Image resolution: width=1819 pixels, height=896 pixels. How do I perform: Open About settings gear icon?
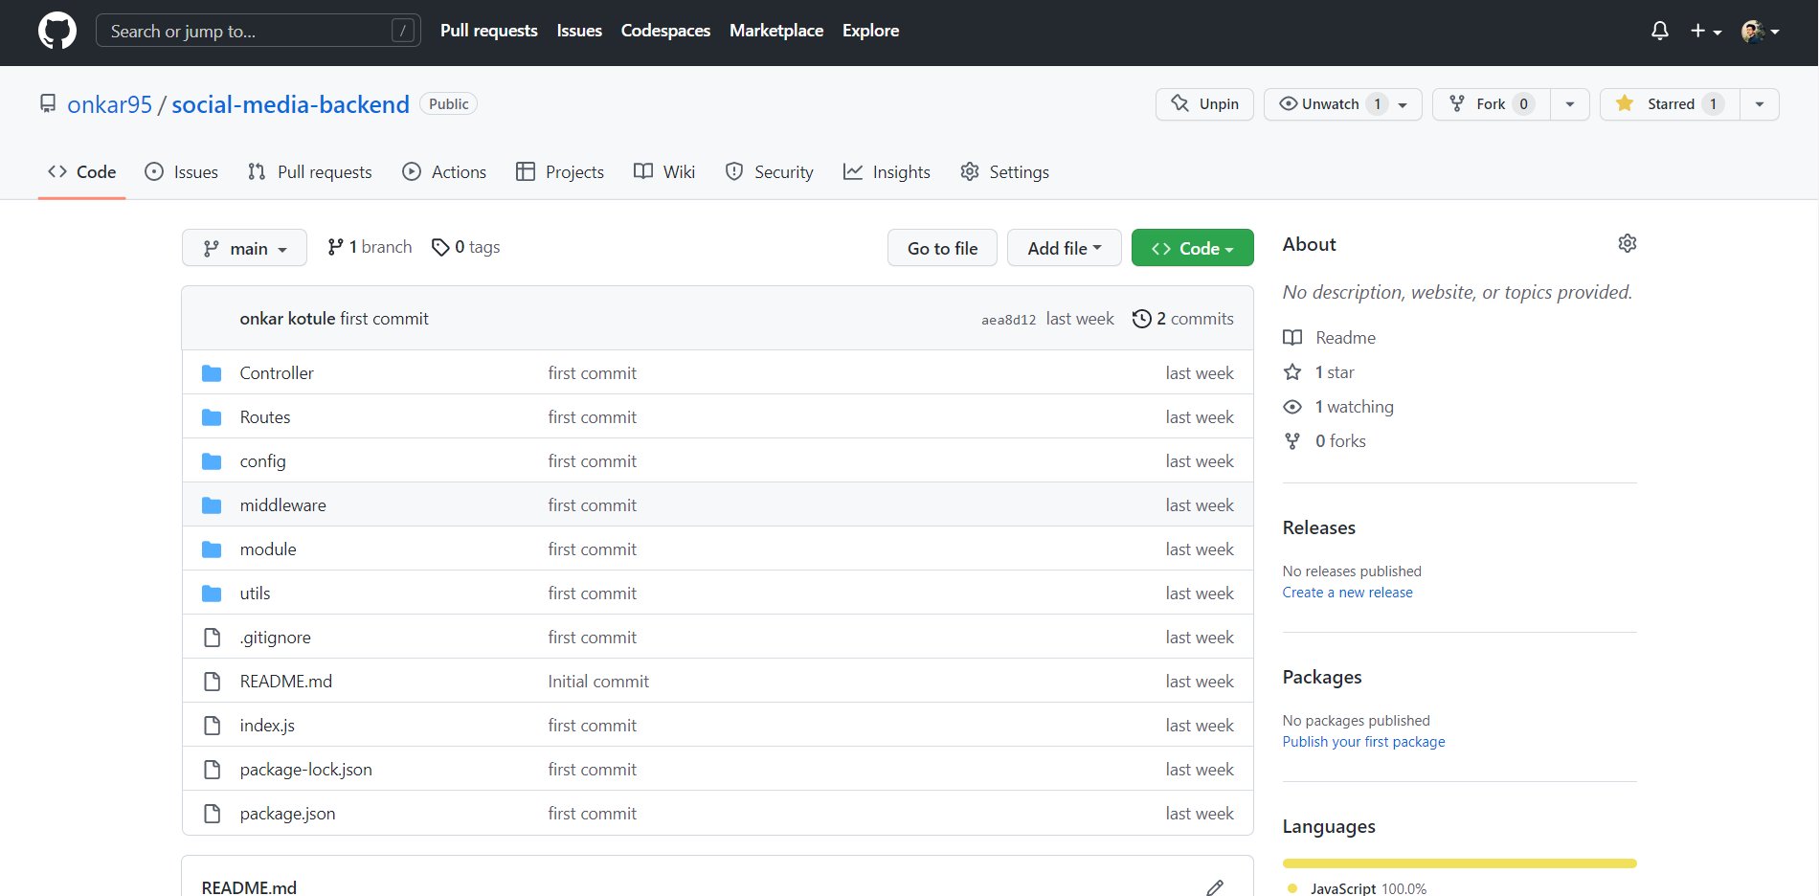click(1627, 243)
